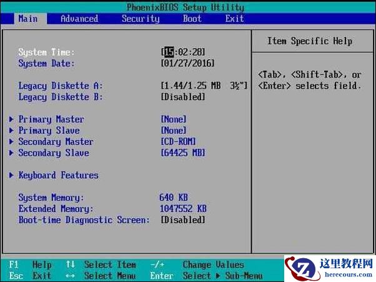
Task: Toggle Legacy Diskette B Disabled value
Action: [x=182, y=97]
